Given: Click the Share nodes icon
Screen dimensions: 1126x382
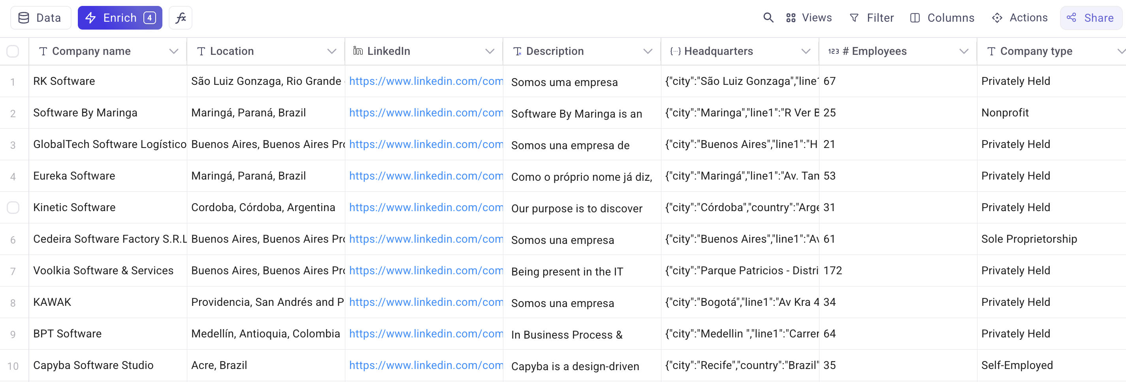Looking at the screenshot, I should click(1071, 17).
